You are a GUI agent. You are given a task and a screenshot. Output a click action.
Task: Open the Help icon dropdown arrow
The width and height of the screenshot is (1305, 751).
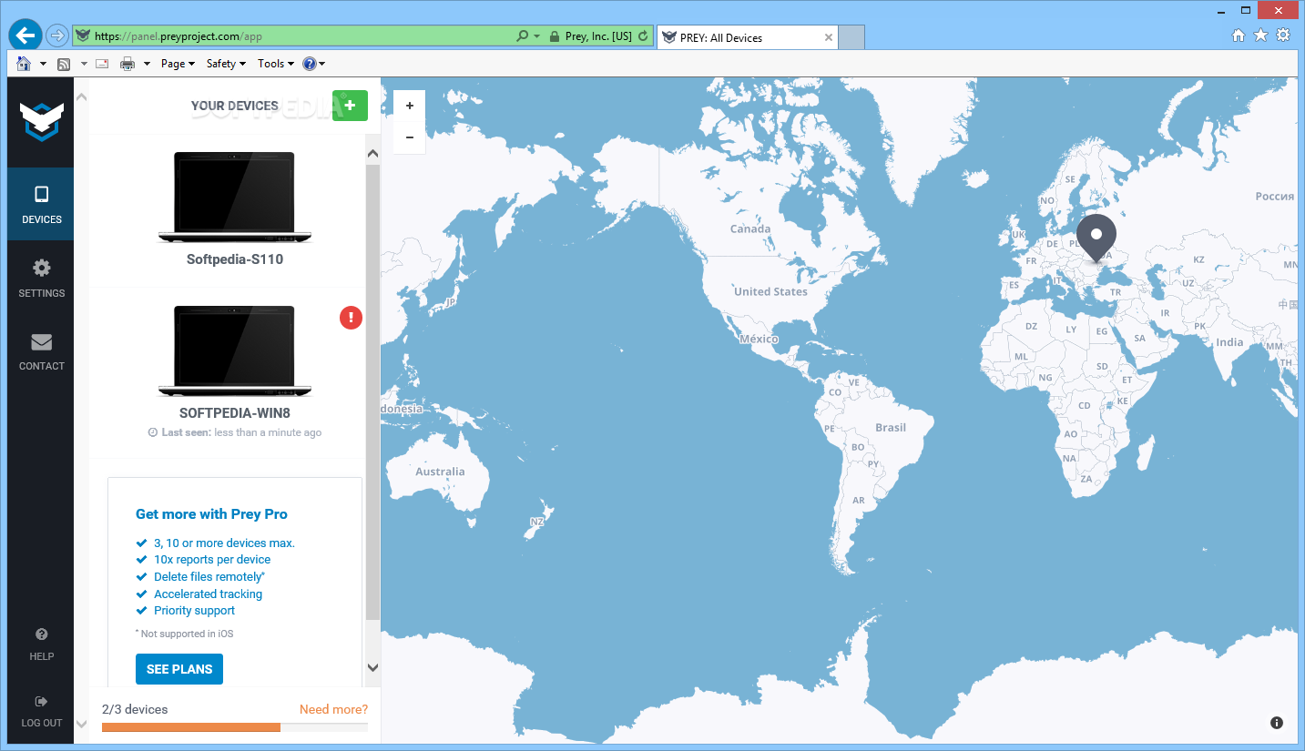click(x=322, y=64)
